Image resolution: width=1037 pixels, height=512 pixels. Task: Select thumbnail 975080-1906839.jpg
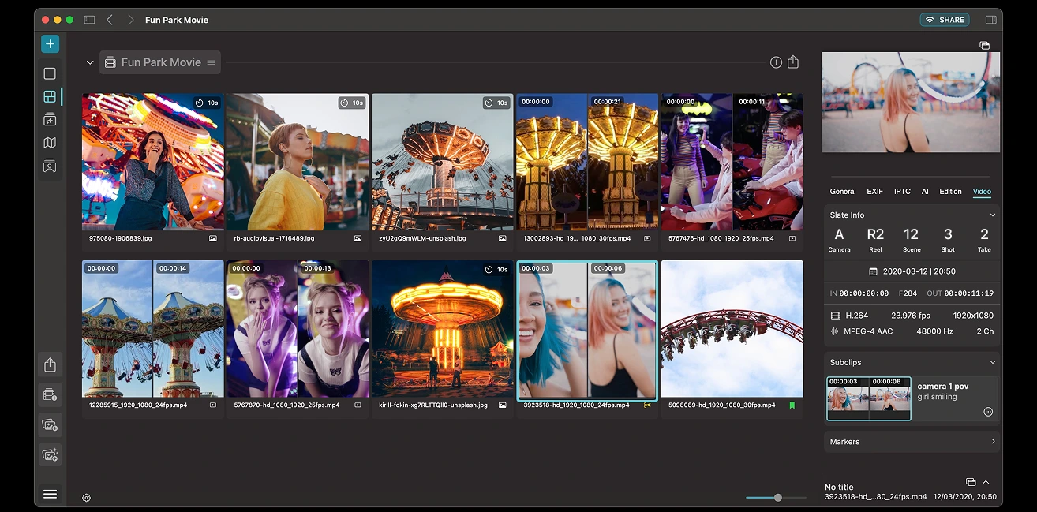click(153, 162)
